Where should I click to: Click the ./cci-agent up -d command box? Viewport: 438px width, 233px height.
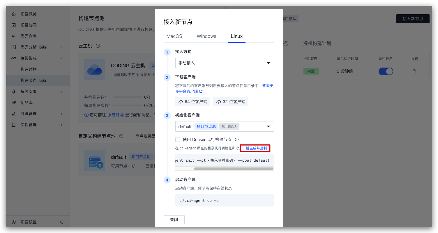[225, 200]
